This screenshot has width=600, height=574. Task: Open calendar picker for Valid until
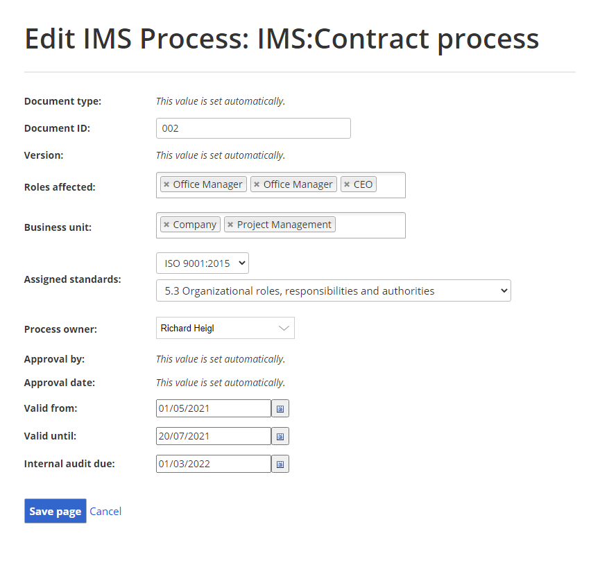(x=280, y=436)
